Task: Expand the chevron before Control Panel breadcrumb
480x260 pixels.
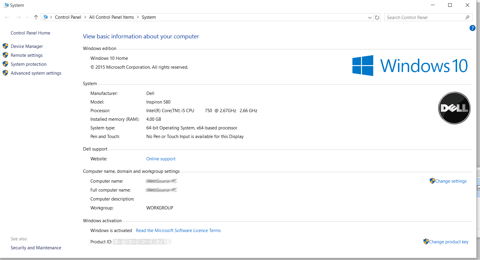Action: coord(51,17)
